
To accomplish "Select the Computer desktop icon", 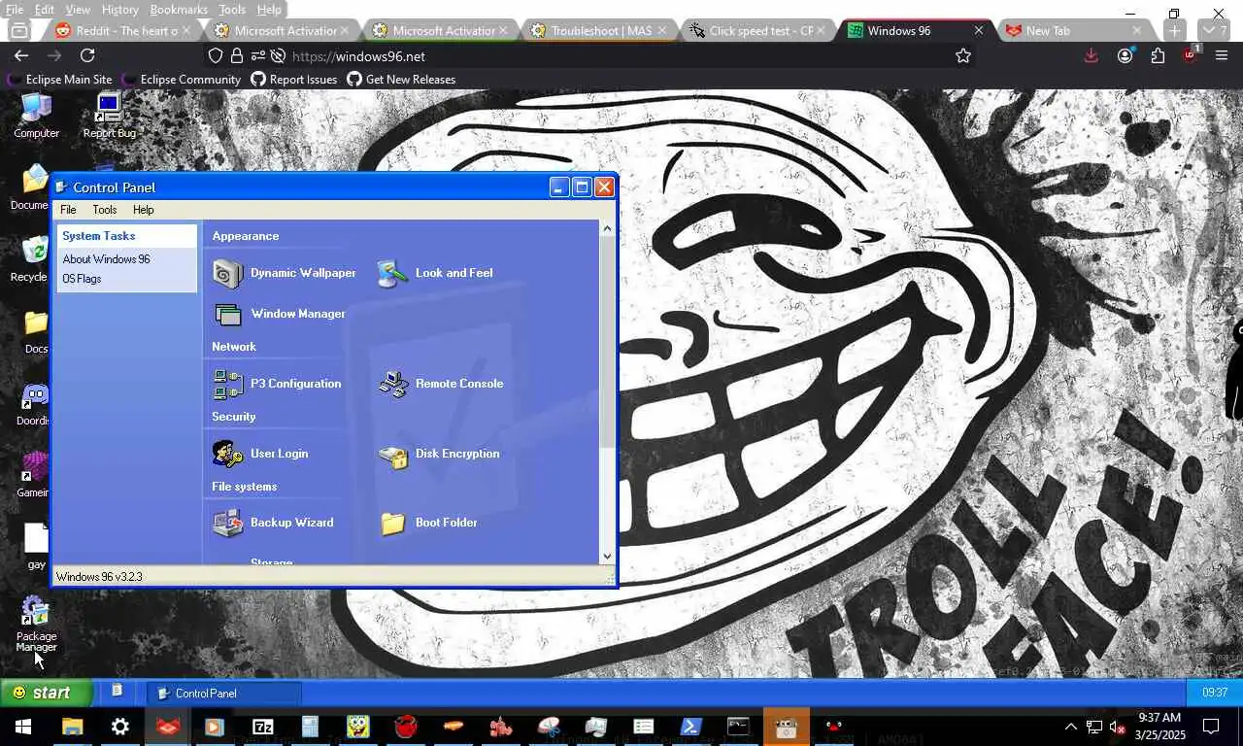I will click(36, 116).
